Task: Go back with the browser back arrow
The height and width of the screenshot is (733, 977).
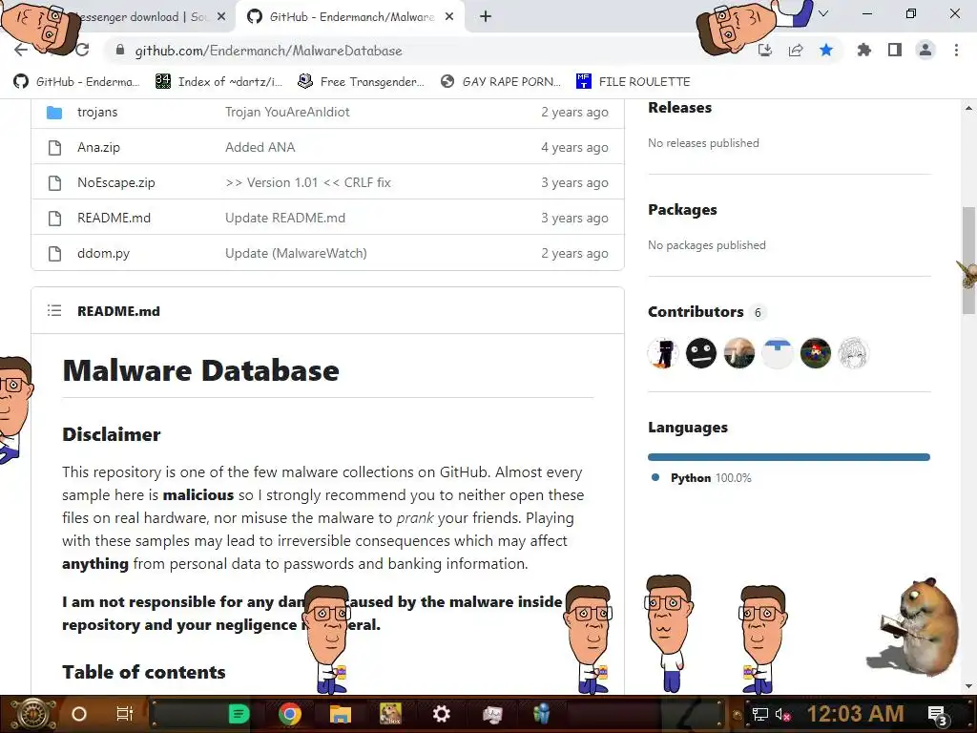Action: click(x=21, y=50)
